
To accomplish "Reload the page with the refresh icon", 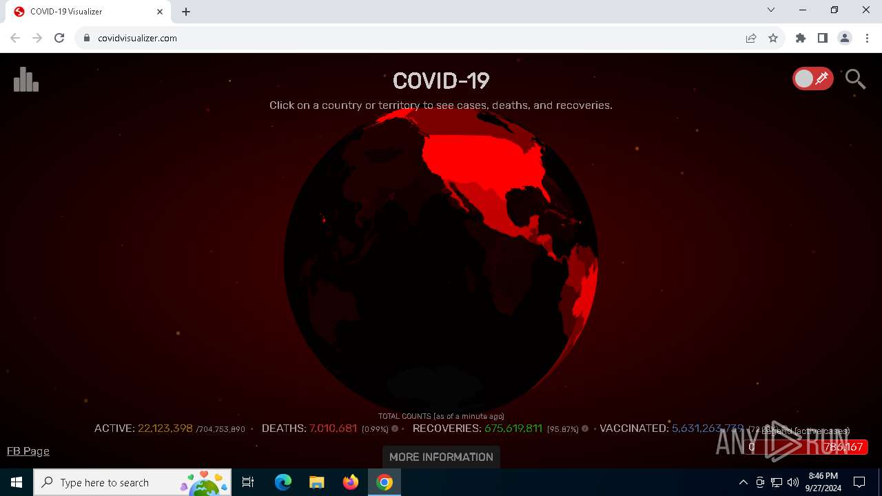I will [59, 38].
